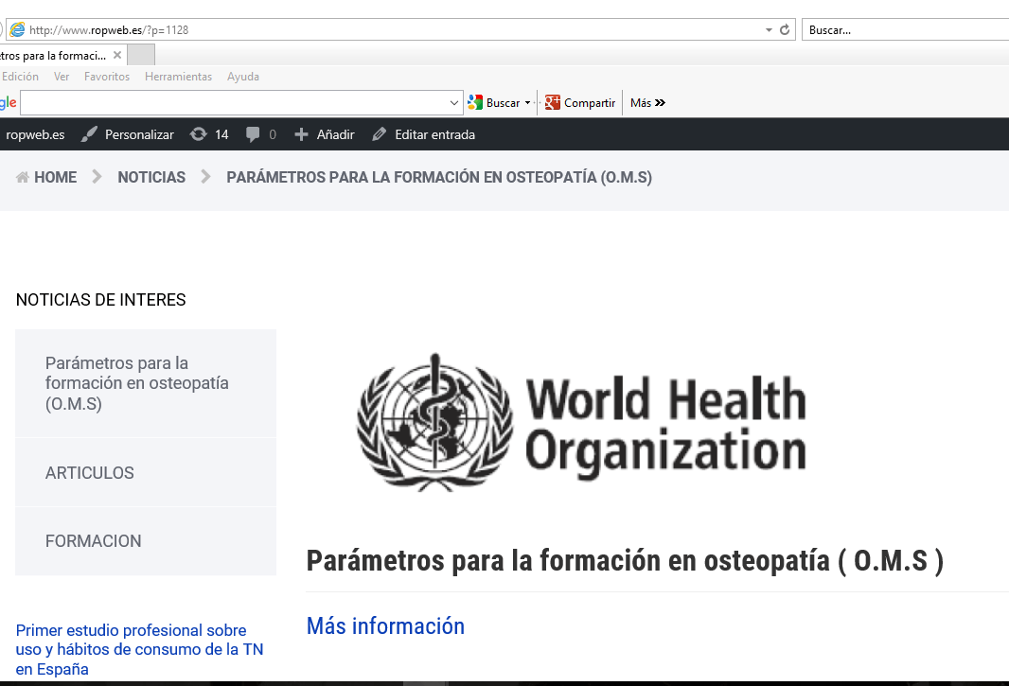Click the Google logo on the toolbar
The image size is (1009, 686).
(8, 103)
